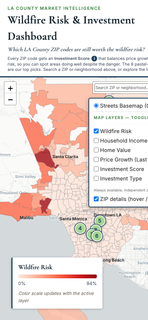Select map marker number 4
Viewport: 148px width, 320px height.
[80, 228]
